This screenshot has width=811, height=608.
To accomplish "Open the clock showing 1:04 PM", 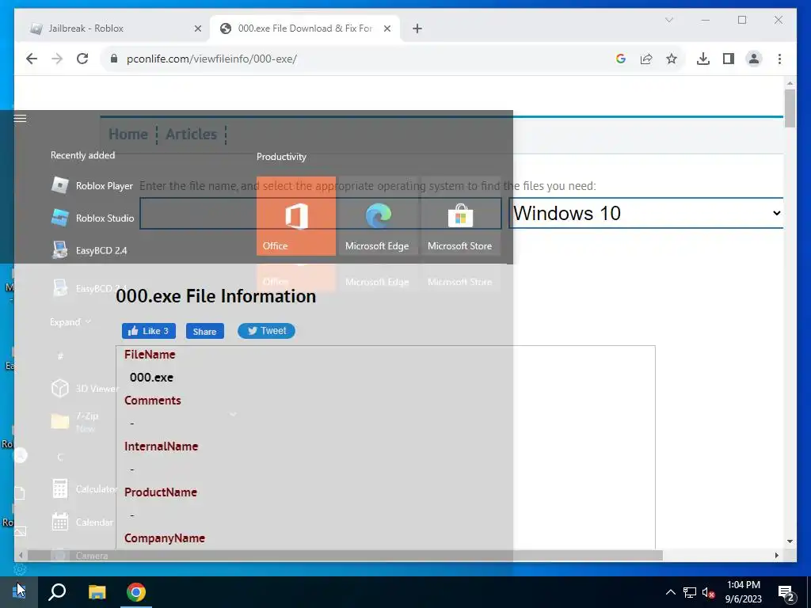I will (743, 592).
